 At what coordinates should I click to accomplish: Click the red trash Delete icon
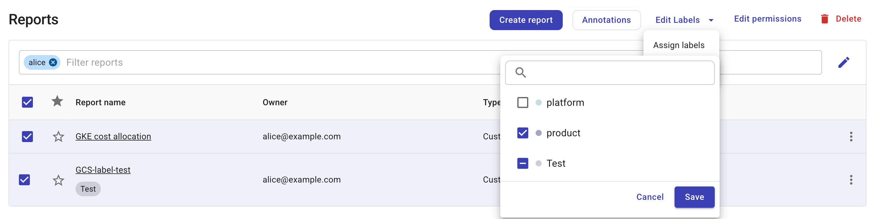pyautogui.click(x=824, y=19)
